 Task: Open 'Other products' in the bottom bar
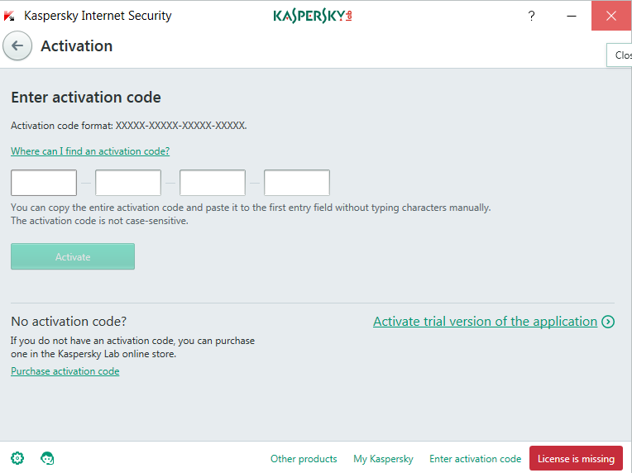304,459
